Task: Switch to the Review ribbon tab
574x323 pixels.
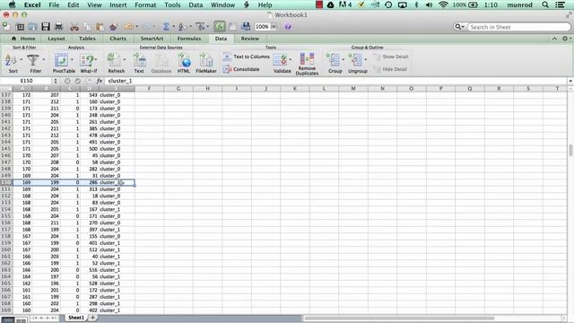Action: [249, 39]
